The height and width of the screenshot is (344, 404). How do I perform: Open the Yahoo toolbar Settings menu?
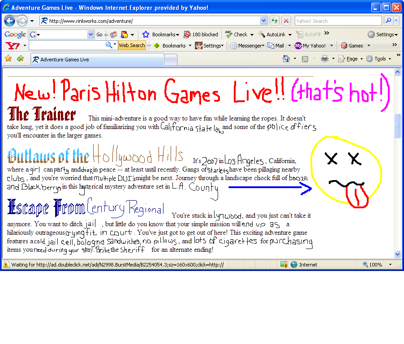[210, 46]
